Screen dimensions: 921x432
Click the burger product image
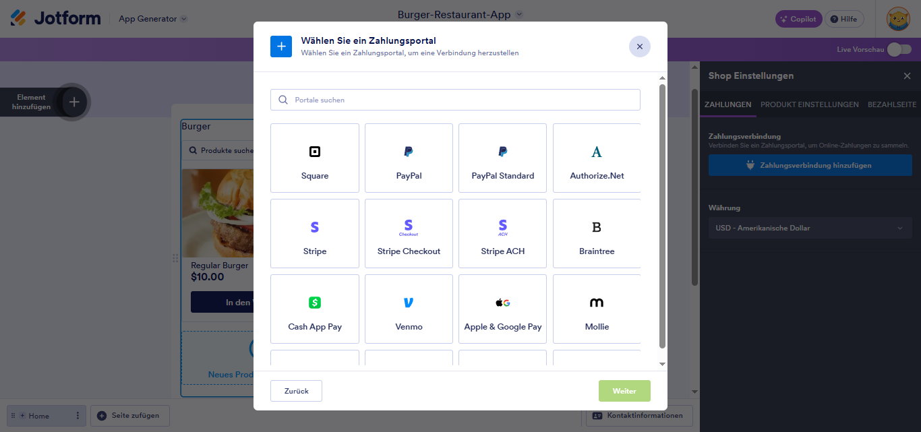click(x=218, y=213)
